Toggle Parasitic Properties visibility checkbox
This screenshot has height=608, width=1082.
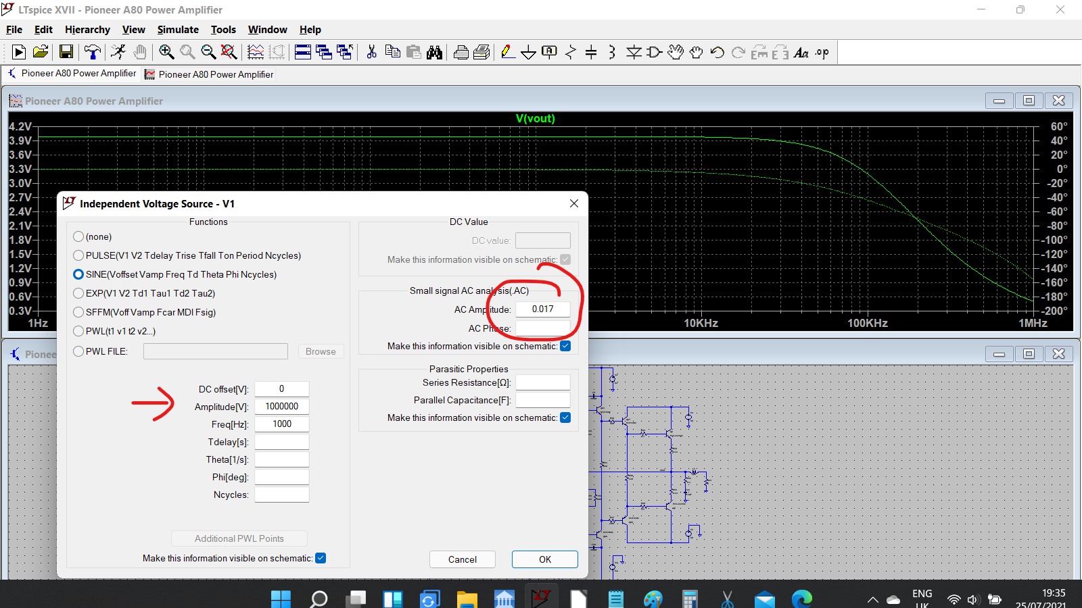(565, 417)
